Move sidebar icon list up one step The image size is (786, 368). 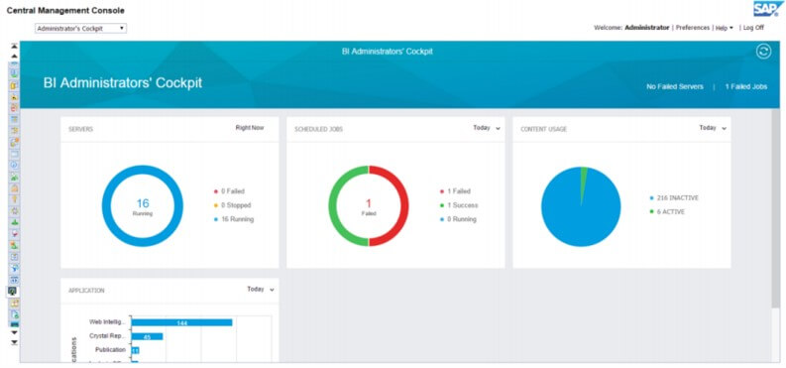14,57
